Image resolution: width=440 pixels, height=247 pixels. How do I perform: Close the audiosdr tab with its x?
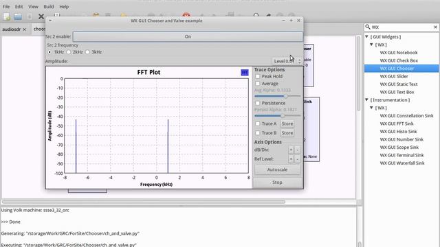click(x=25, y=29)
